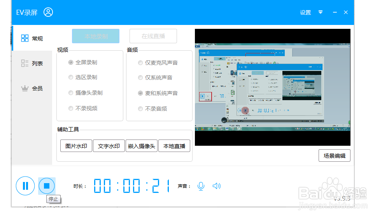Click the recording preview thumbnail
This screenshot has width=389, height=219.
[272, 87]
